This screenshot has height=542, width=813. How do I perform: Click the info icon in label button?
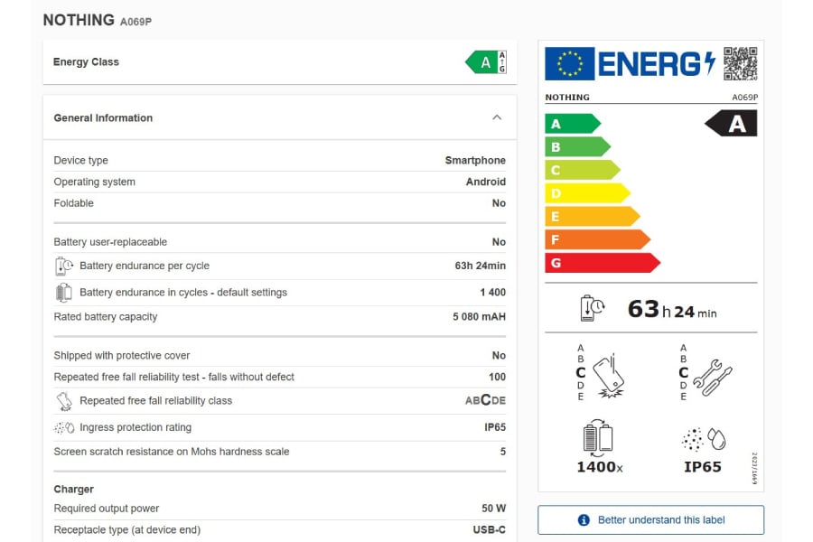(584, 520)
